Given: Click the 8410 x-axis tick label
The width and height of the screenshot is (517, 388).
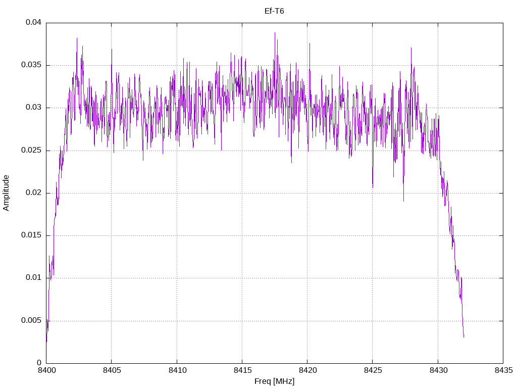Looking at the screenshot, I should coord(177,370).
